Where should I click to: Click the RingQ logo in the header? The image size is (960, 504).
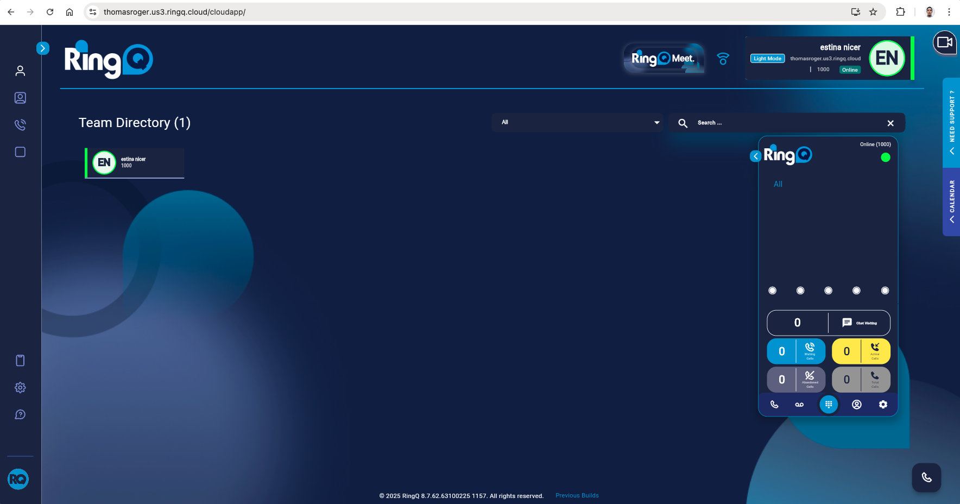point(109,60)
